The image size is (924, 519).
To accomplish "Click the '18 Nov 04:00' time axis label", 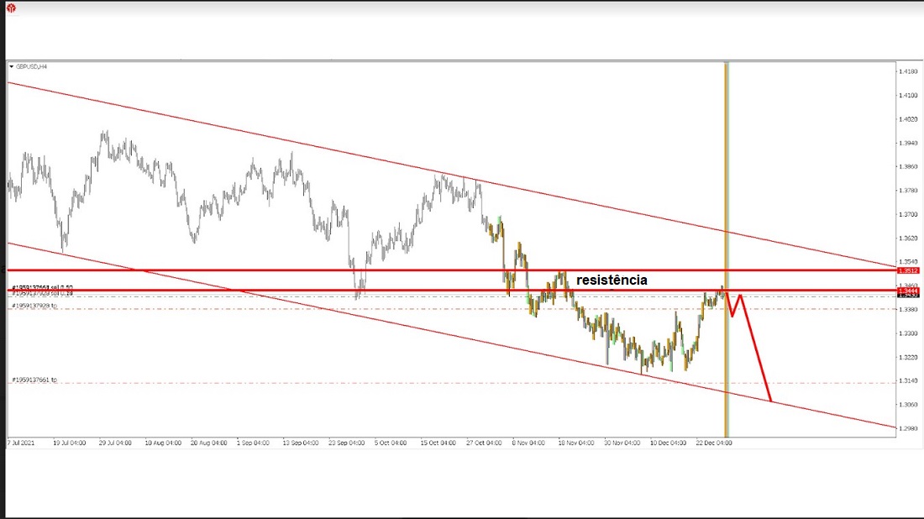I will (x=576, y=443).
